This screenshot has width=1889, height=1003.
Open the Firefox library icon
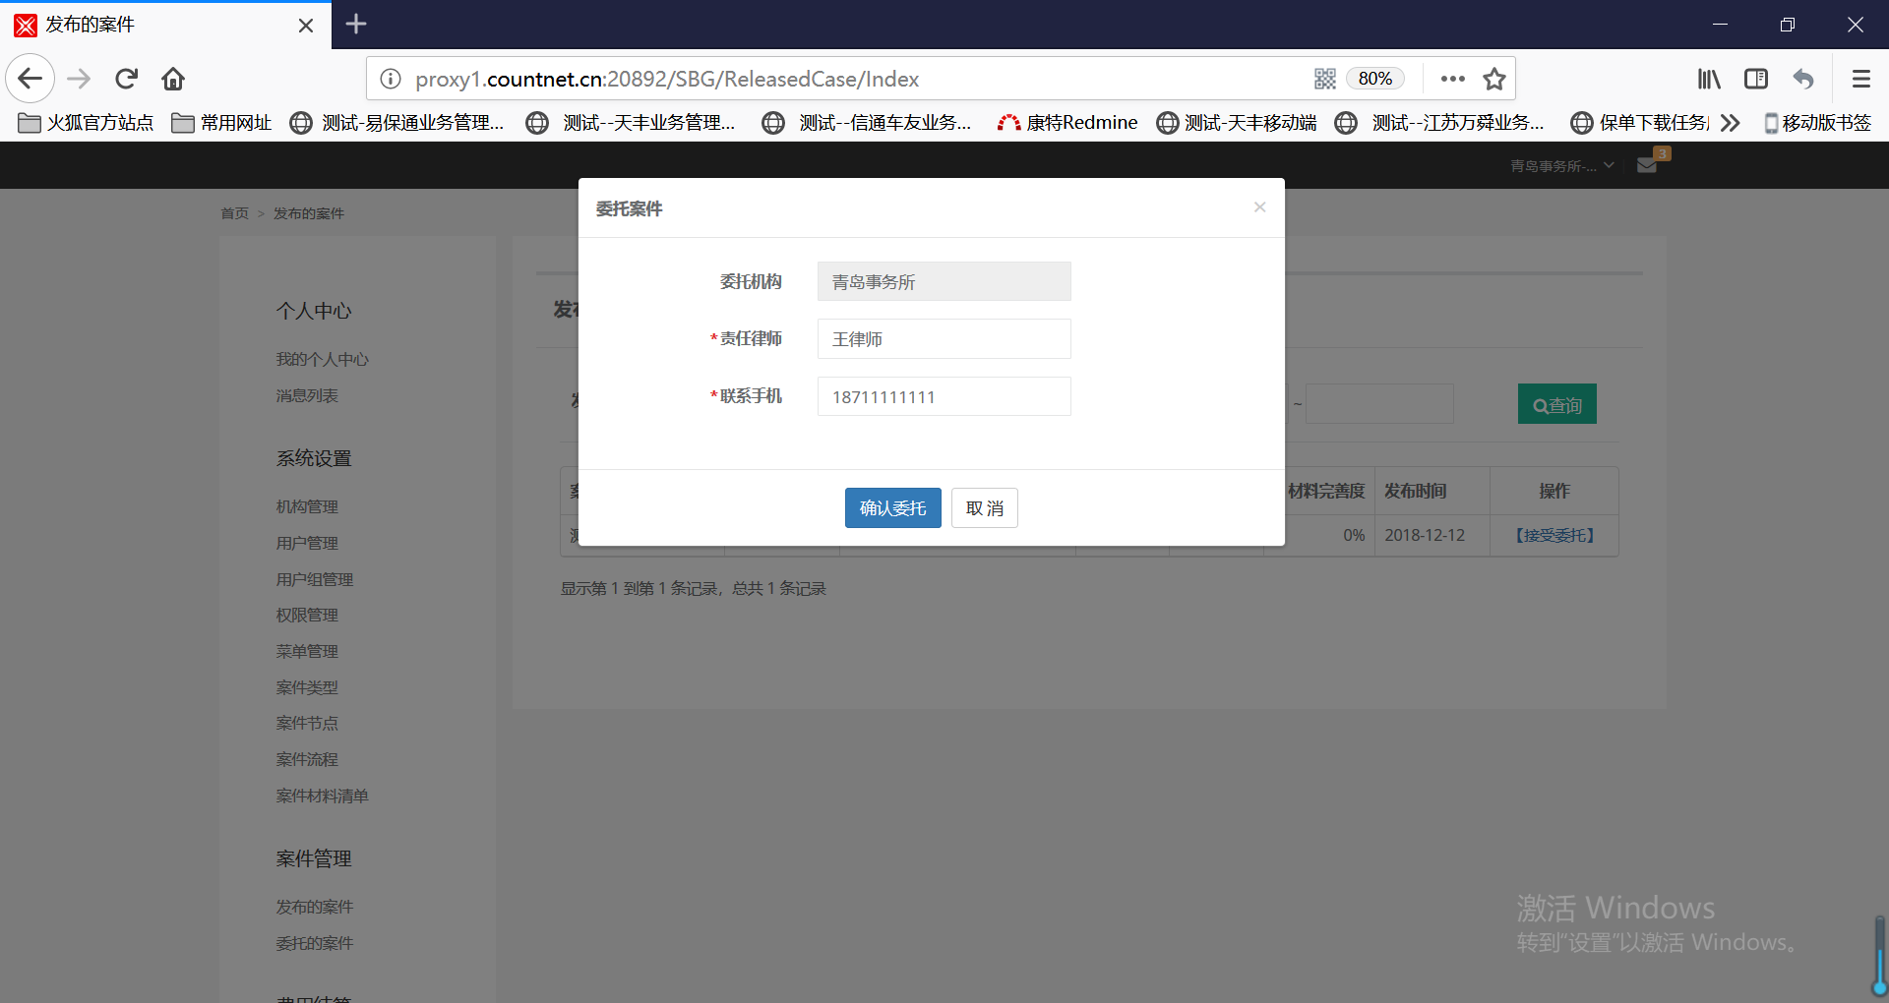click(1709, 79)
